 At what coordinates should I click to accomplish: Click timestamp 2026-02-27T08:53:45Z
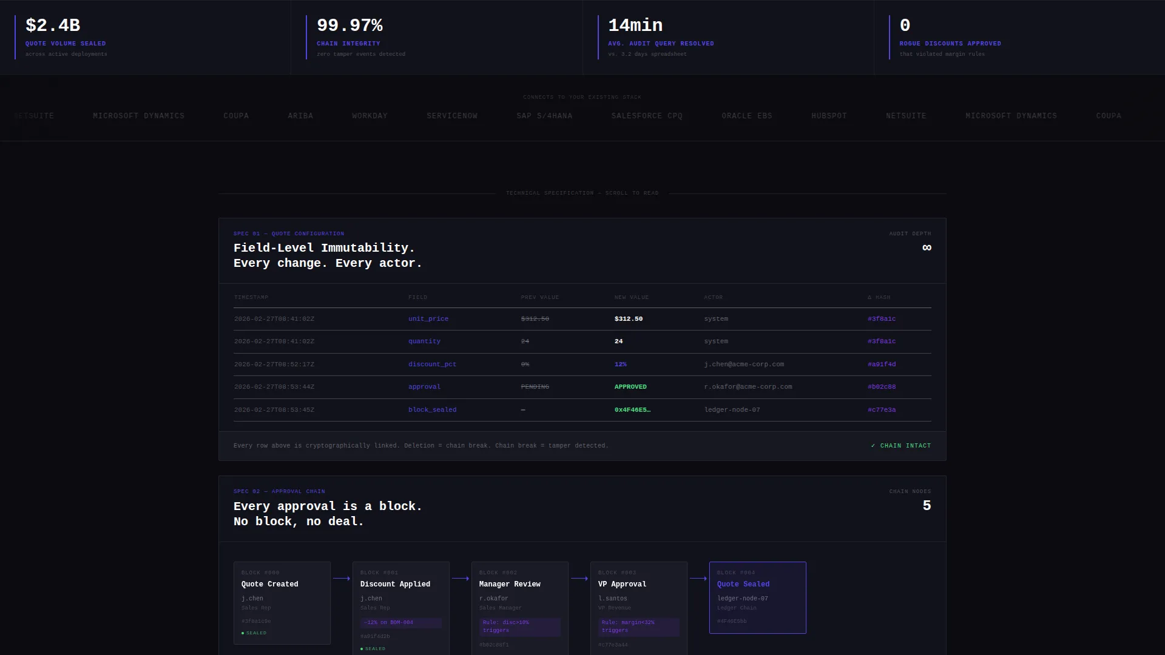click(x=274, y=410)
